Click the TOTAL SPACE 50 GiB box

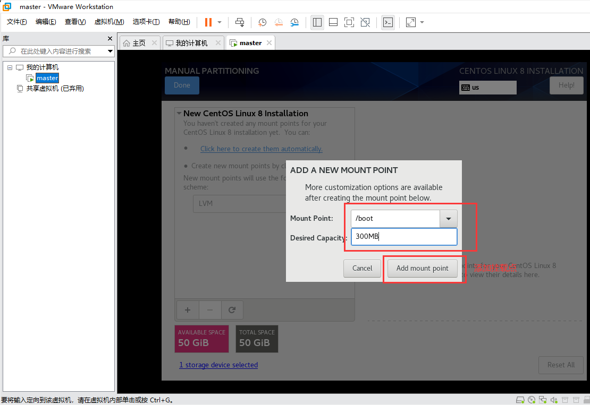pos(257,339)
